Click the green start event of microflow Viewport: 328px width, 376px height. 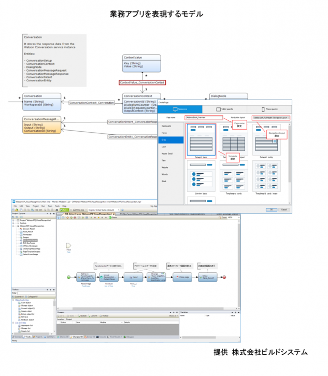click(68, 277)
